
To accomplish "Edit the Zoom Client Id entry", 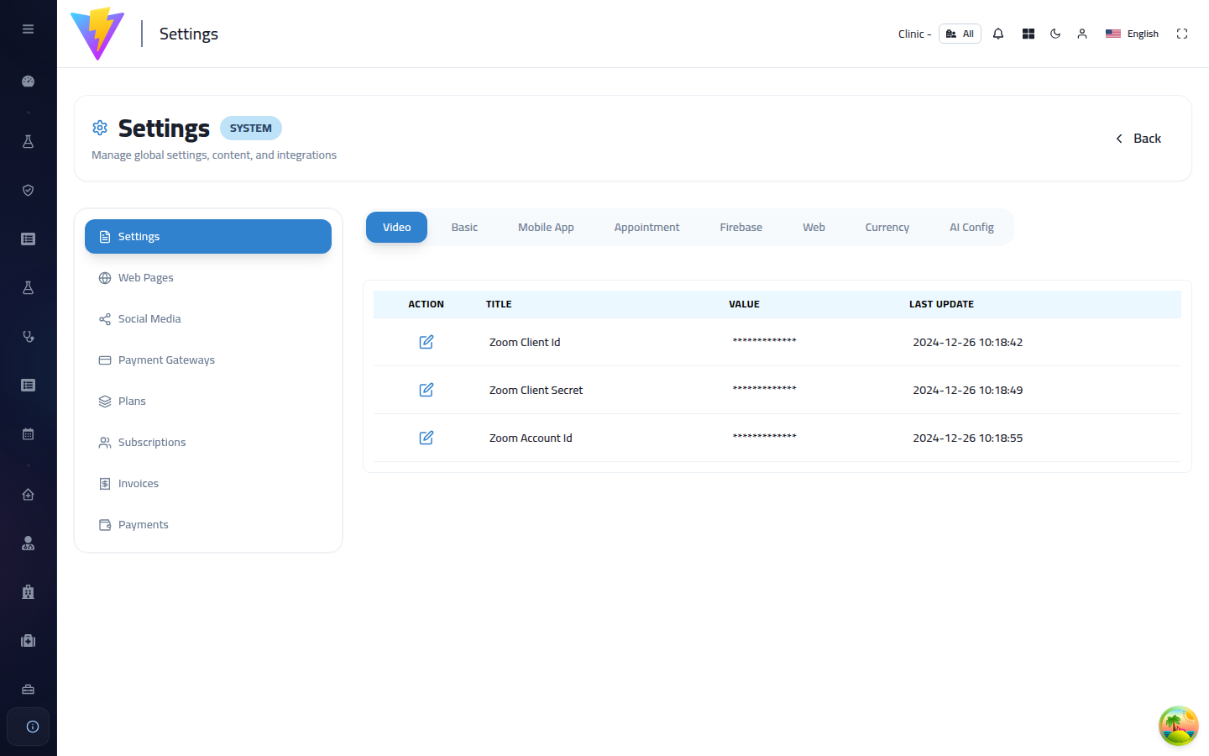I will click(x=427, y=342).
